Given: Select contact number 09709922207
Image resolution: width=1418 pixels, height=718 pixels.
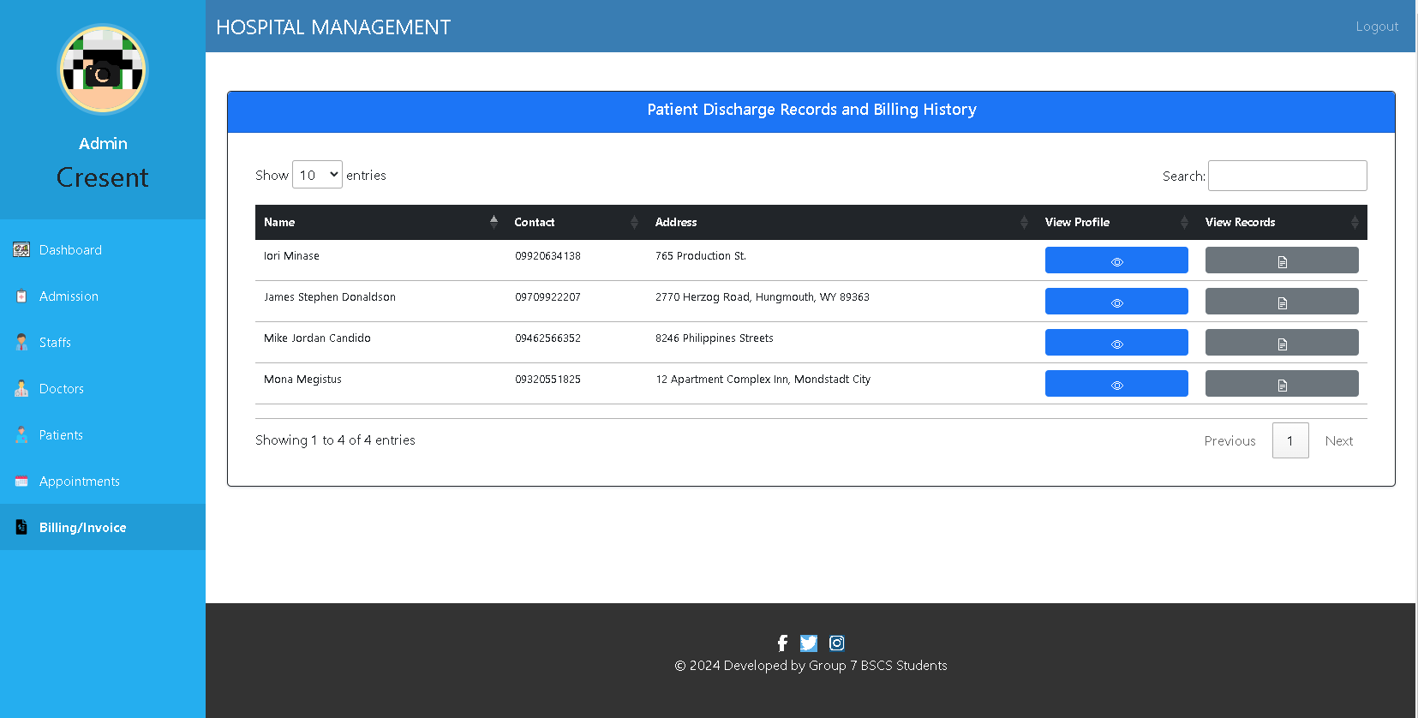Looking at the screenshot, I should pos(547,297).
